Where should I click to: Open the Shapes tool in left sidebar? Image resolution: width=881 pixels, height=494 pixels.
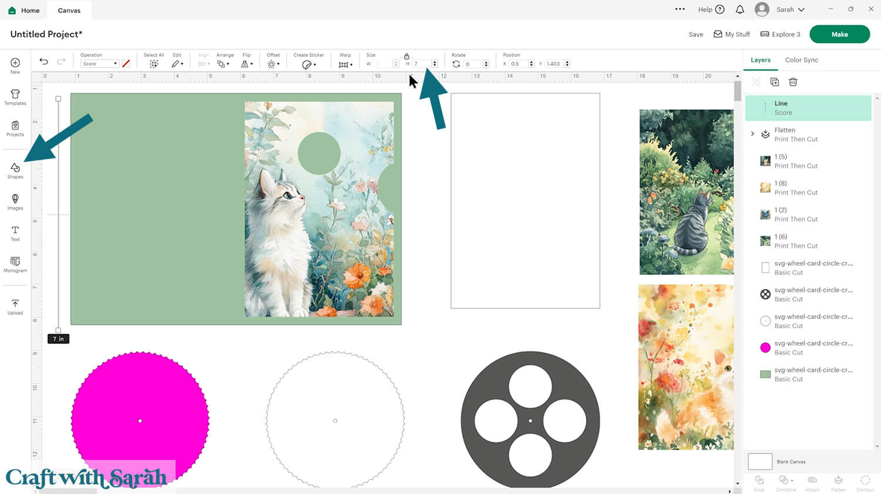point(15,170)
